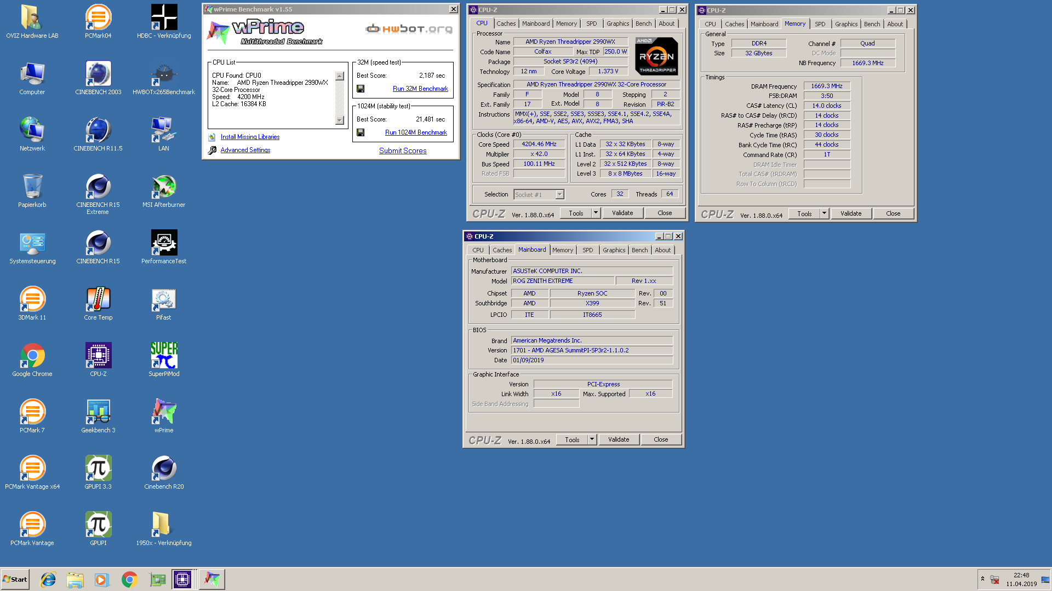Click save icon for 1024M score
The height and width of the screenshot is (591, 1052).
tap(361, 132)
